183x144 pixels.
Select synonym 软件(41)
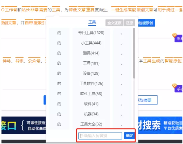point(91,104)
